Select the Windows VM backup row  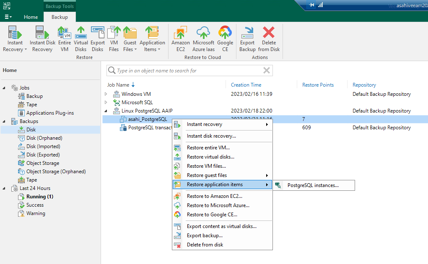(265, 94)
